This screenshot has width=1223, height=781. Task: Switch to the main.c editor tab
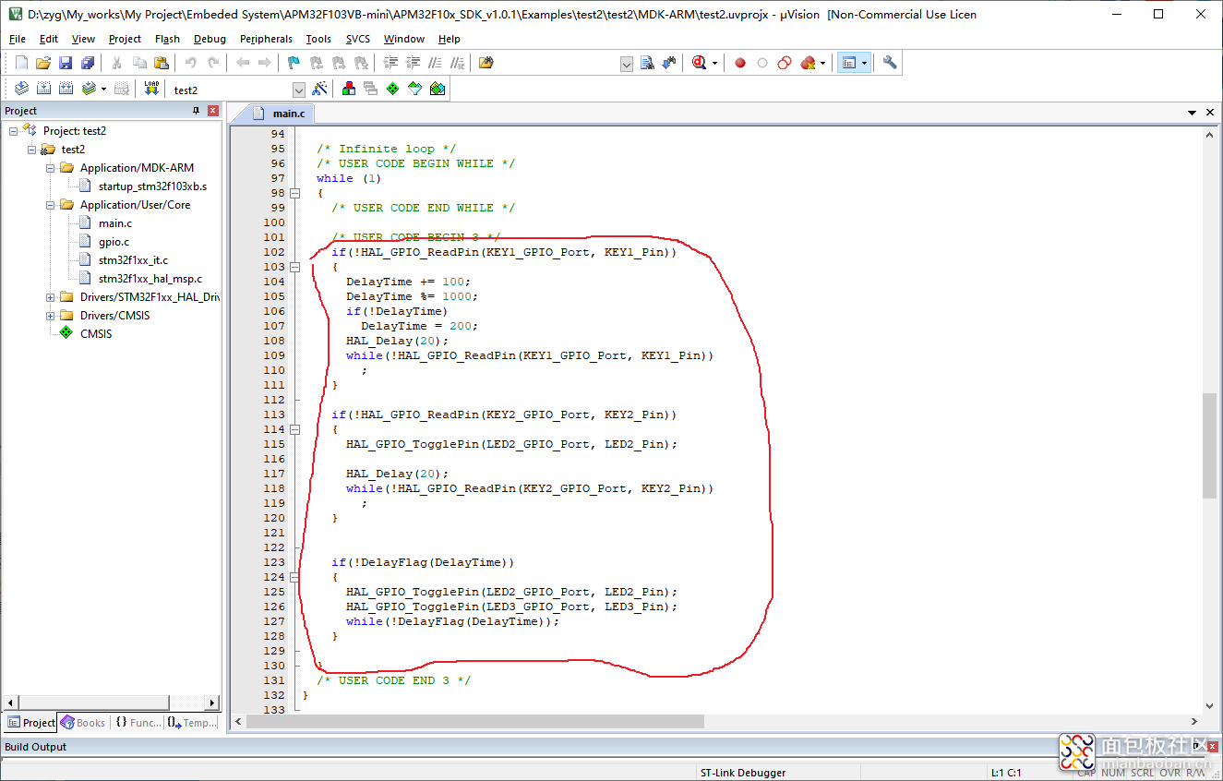[x=278, y=113]
